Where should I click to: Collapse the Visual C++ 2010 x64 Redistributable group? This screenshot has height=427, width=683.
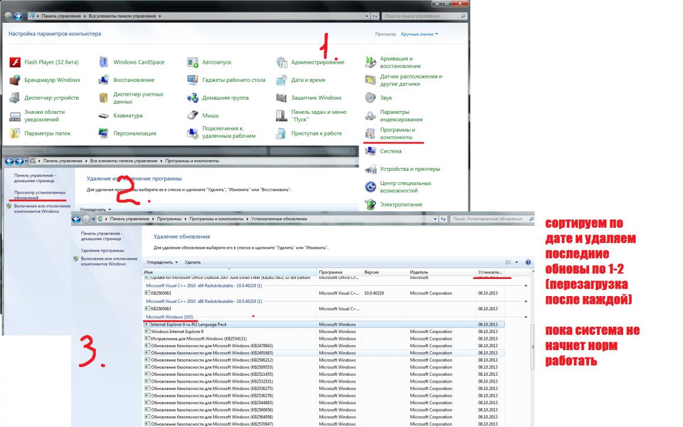(525, 285)
